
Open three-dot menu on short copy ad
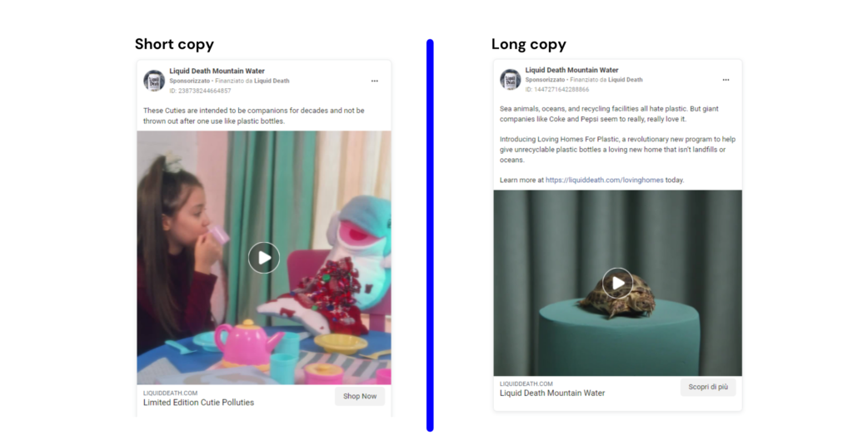[x=375, y=81]
